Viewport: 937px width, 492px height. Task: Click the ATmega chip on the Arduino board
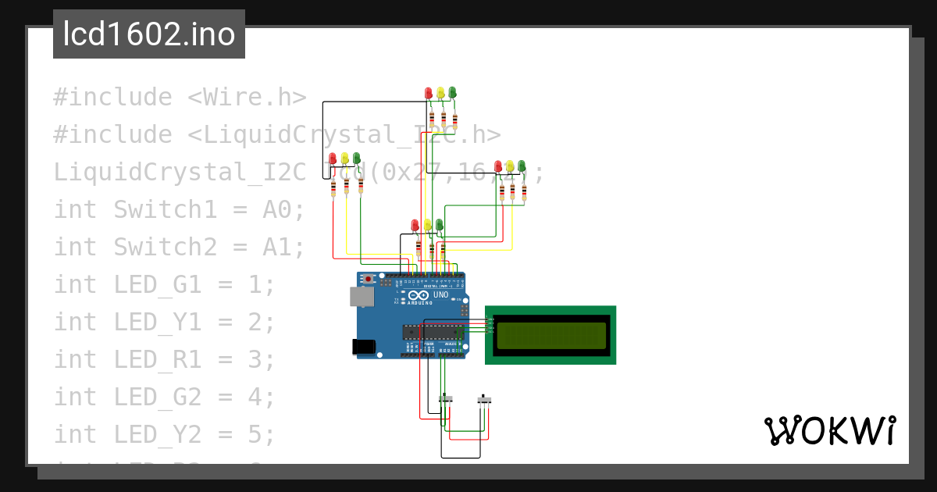433,332
